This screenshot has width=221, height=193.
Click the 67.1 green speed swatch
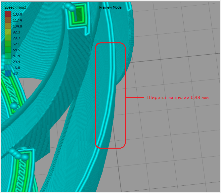tap(8, 44)
